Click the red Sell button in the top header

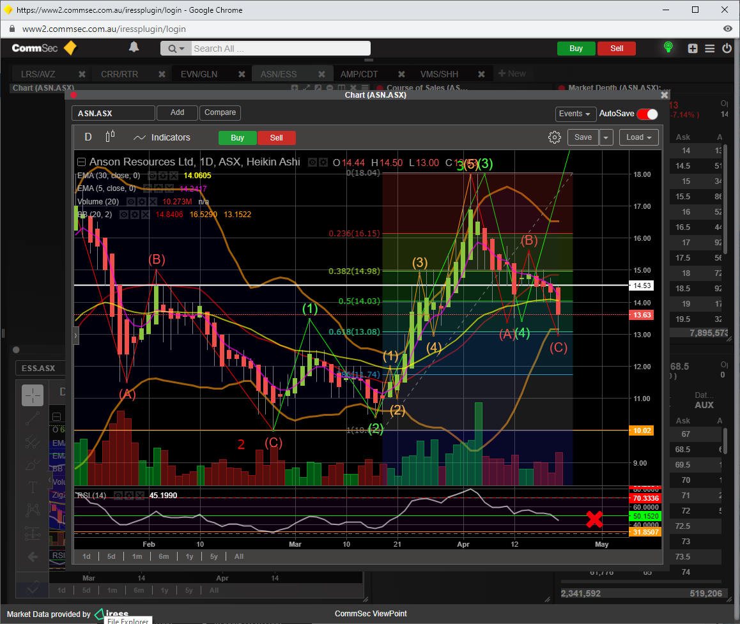coord(617,49)
